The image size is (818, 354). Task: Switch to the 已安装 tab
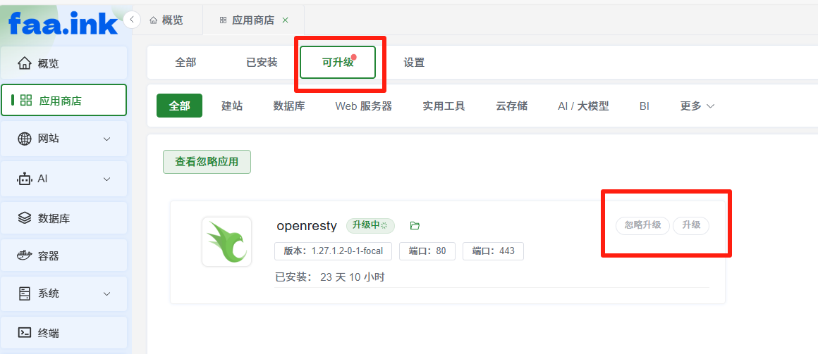pyautogui.click(x=262, y=63)
